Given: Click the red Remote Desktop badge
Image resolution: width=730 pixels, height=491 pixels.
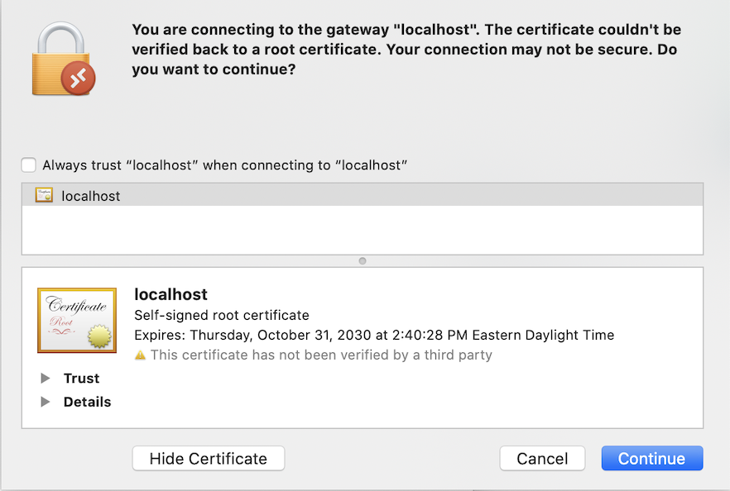Looking at the screenshot, I should [x=79, y=79].
